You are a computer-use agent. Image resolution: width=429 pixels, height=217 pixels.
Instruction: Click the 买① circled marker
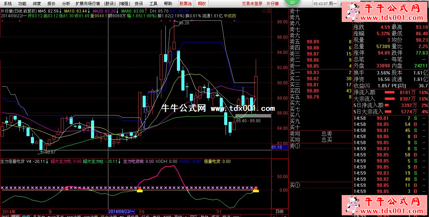tap(295, 185)
